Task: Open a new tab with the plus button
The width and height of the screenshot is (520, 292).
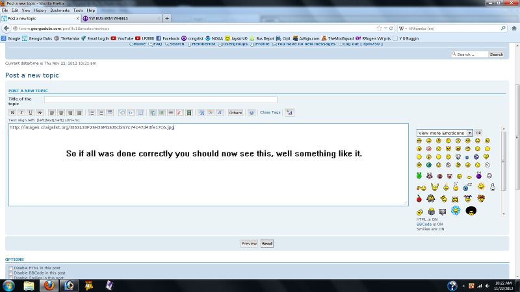Action: pos(167,19)
